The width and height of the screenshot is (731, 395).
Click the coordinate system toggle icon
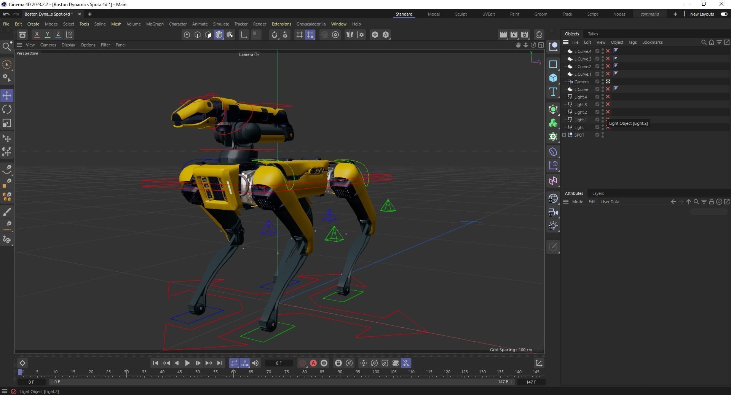[69, 35]
